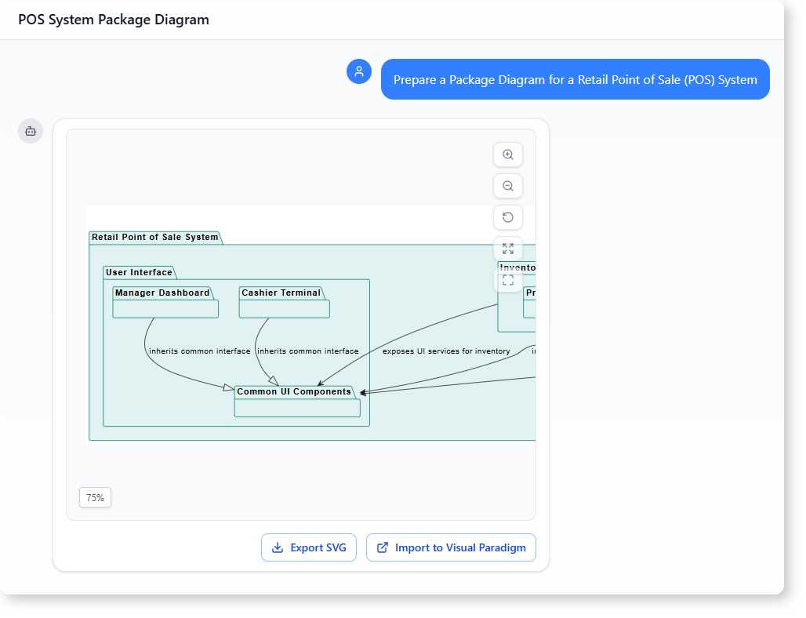
Task: Click the 75% zoom level indicator
Action: [x=95, y=497]
